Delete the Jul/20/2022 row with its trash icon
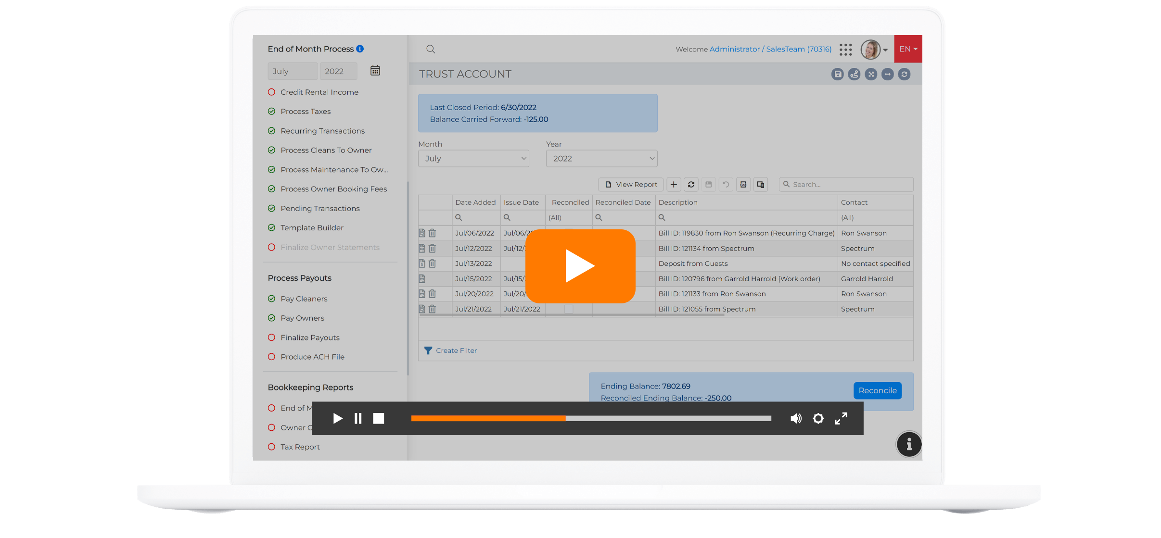 [x=432, y=294]
